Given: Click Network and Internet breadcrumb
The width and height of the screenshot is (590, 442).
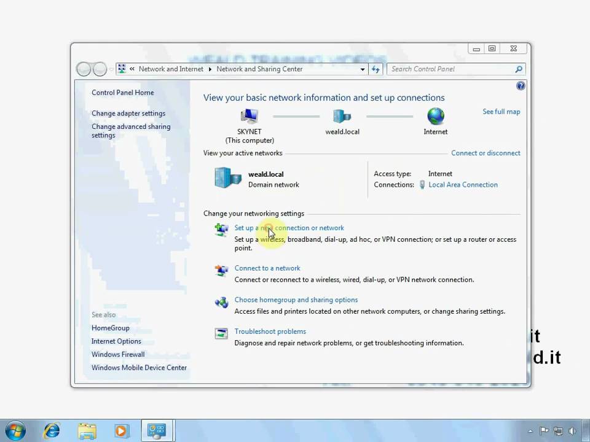Looking at the screenshot, I should (171, 69).
